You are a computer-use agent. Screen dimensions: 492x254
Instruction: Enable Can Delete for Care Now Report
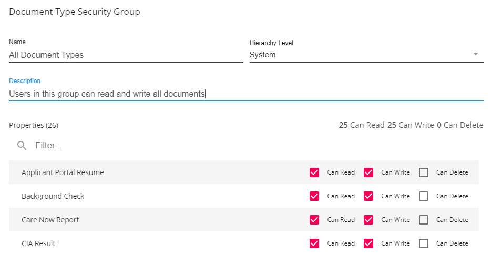(424, 220)
